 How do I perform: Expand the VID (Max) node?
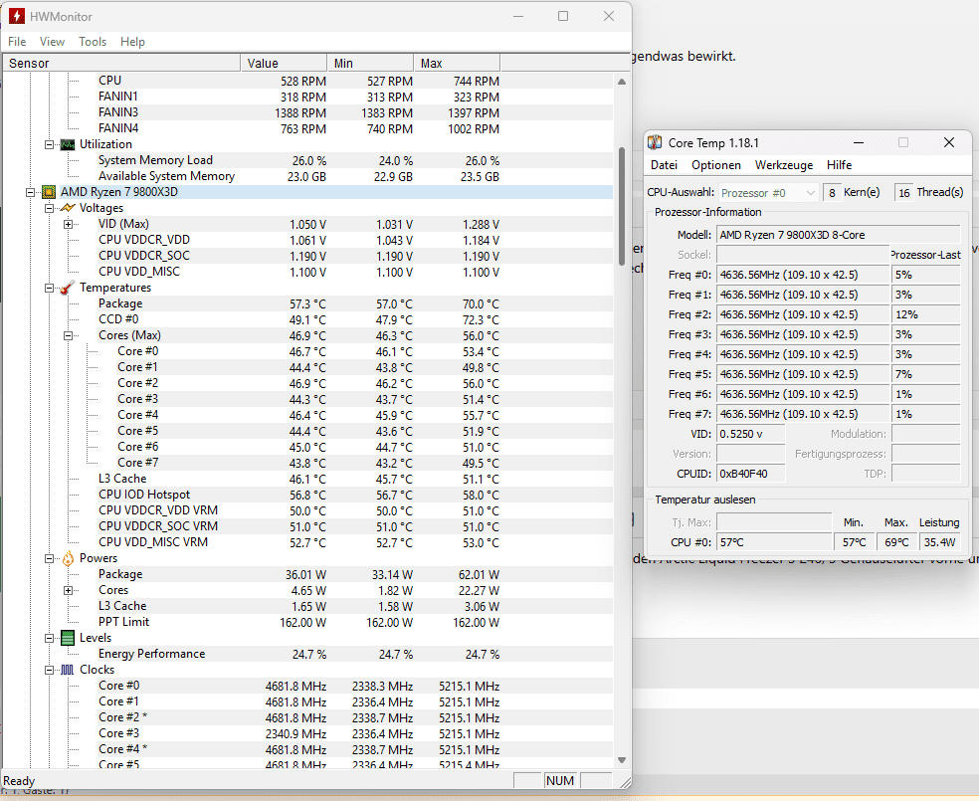(x=68, y=224)
